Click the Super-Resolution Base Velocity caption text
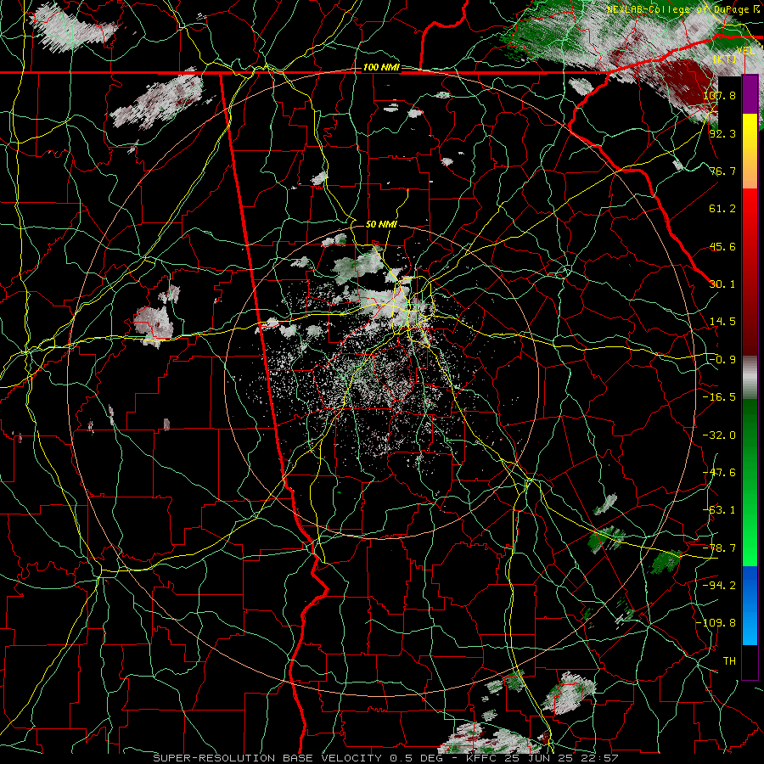The image size is (764, 764). (x=385, y=758)
